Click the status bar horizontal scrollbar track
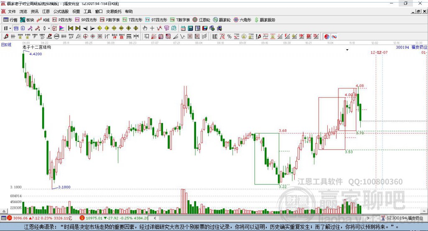 (x=261, y=218)
